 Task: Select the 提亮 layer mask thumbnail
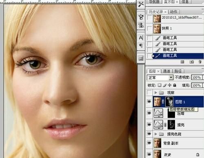171,125
